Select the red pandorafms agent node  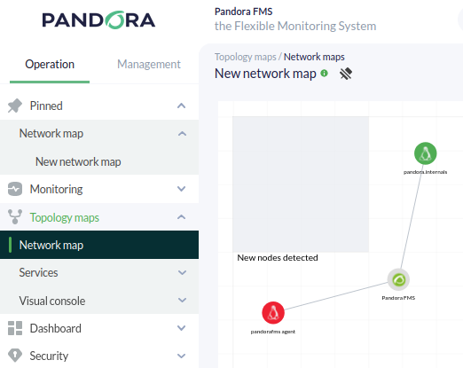pyautogui.click(x=273, y=313)
